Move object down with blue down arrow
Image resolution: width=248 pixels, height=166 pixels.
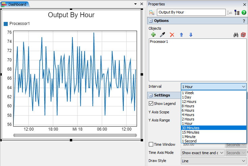(191, 35)
